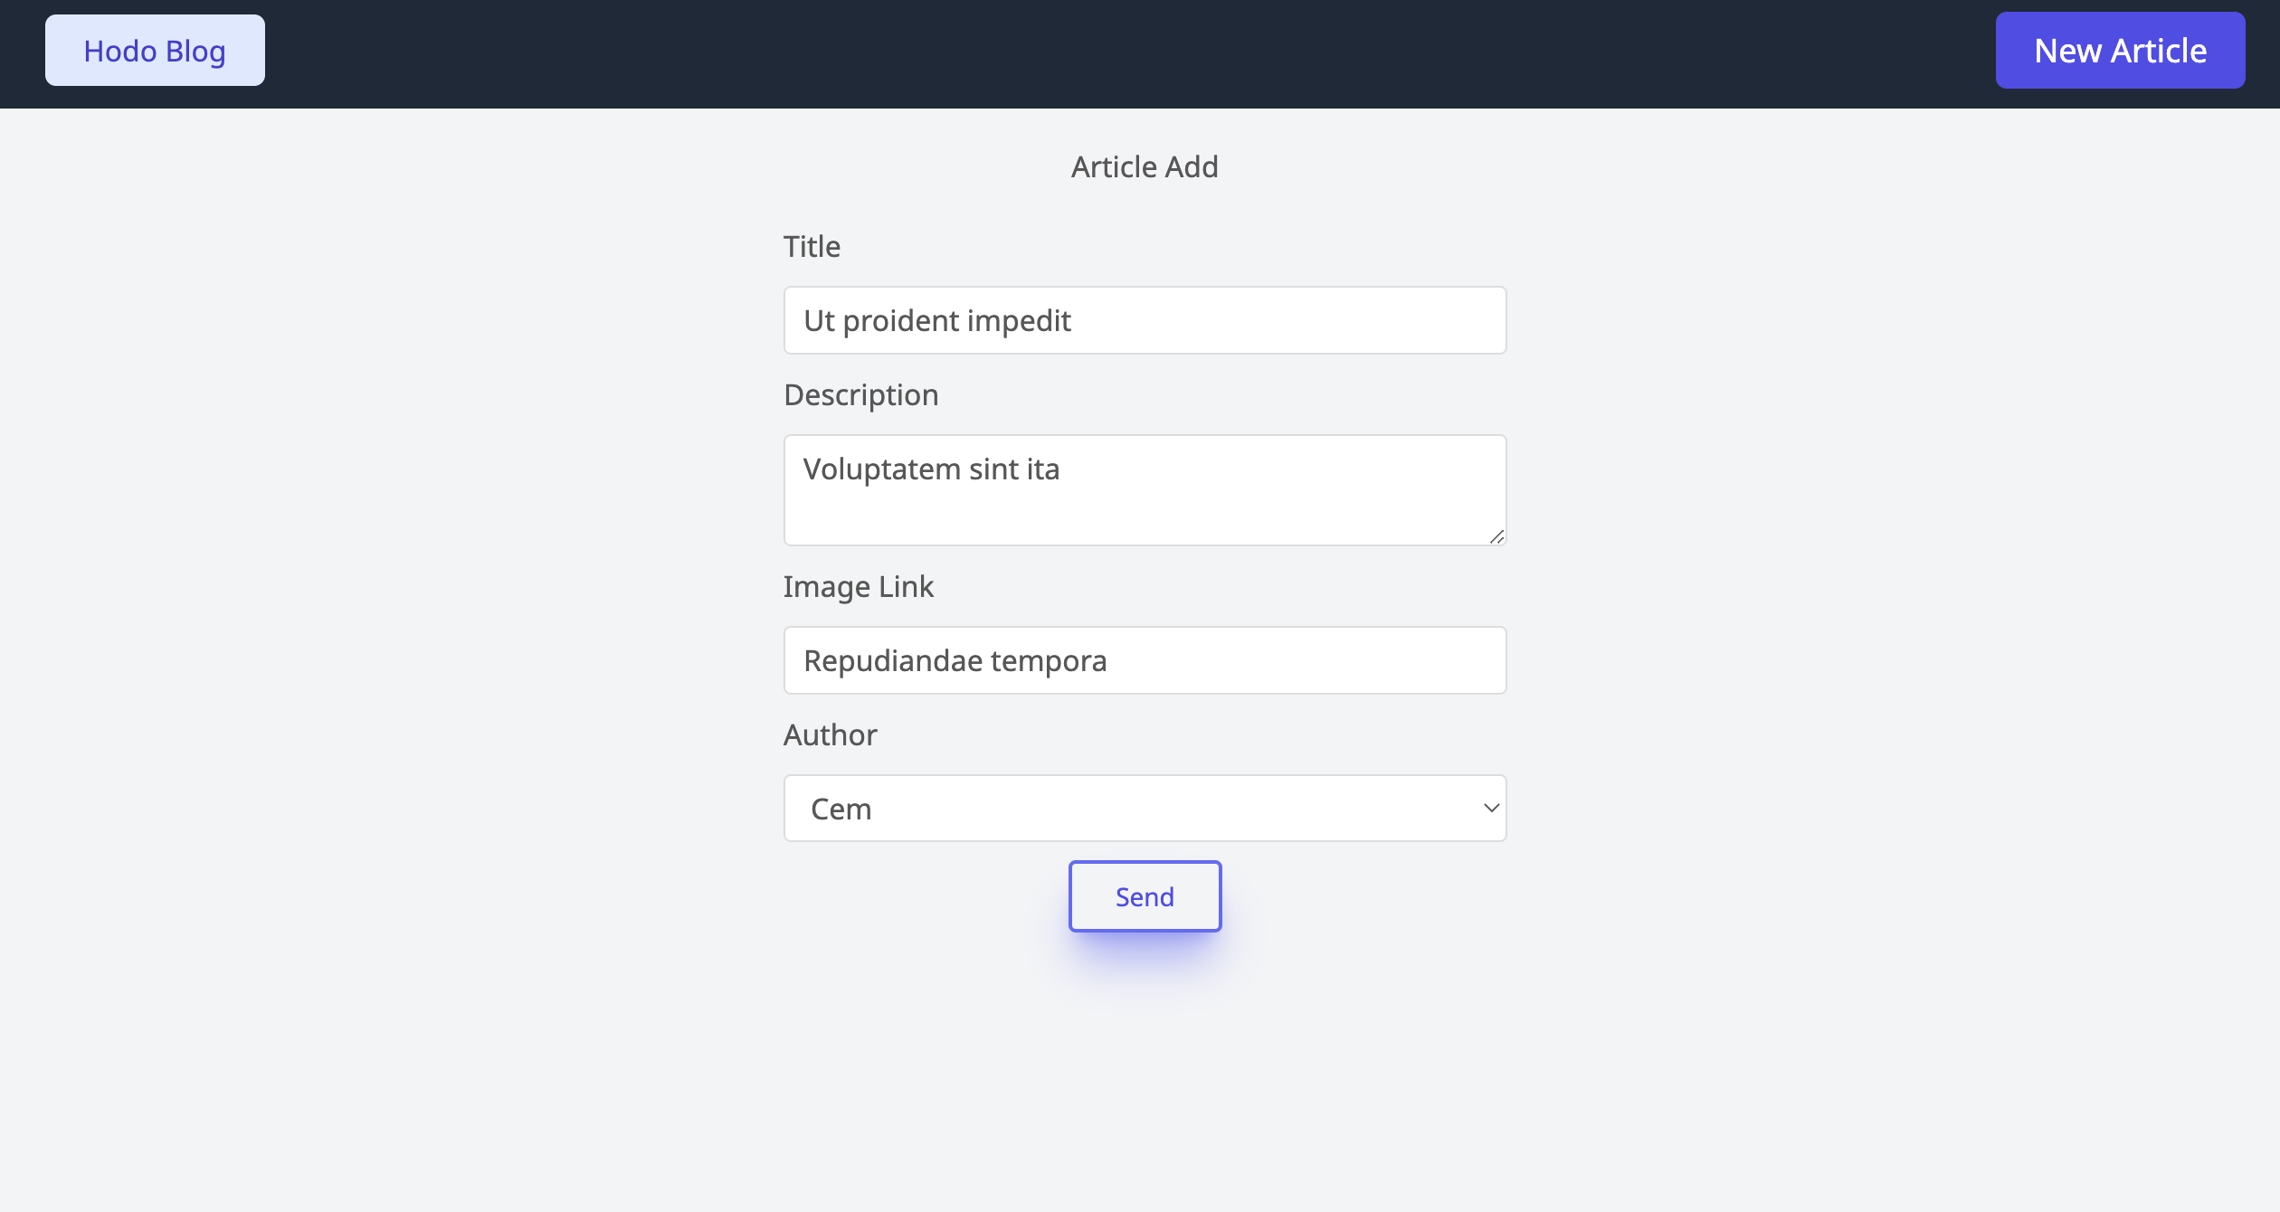Focus the Image Link input field

(x=1144, y=661)
